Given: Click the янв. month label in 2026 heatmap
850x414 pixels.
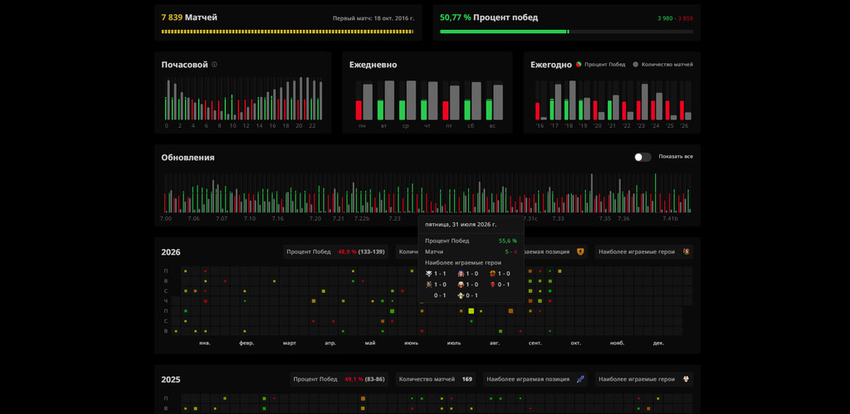Looking at the screenshot, I should (x=205, y=343).
